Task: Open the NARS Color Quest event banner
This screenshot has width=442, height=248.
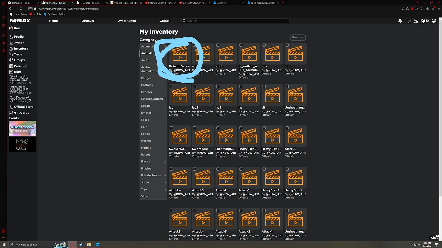Action: click(22, 144)
